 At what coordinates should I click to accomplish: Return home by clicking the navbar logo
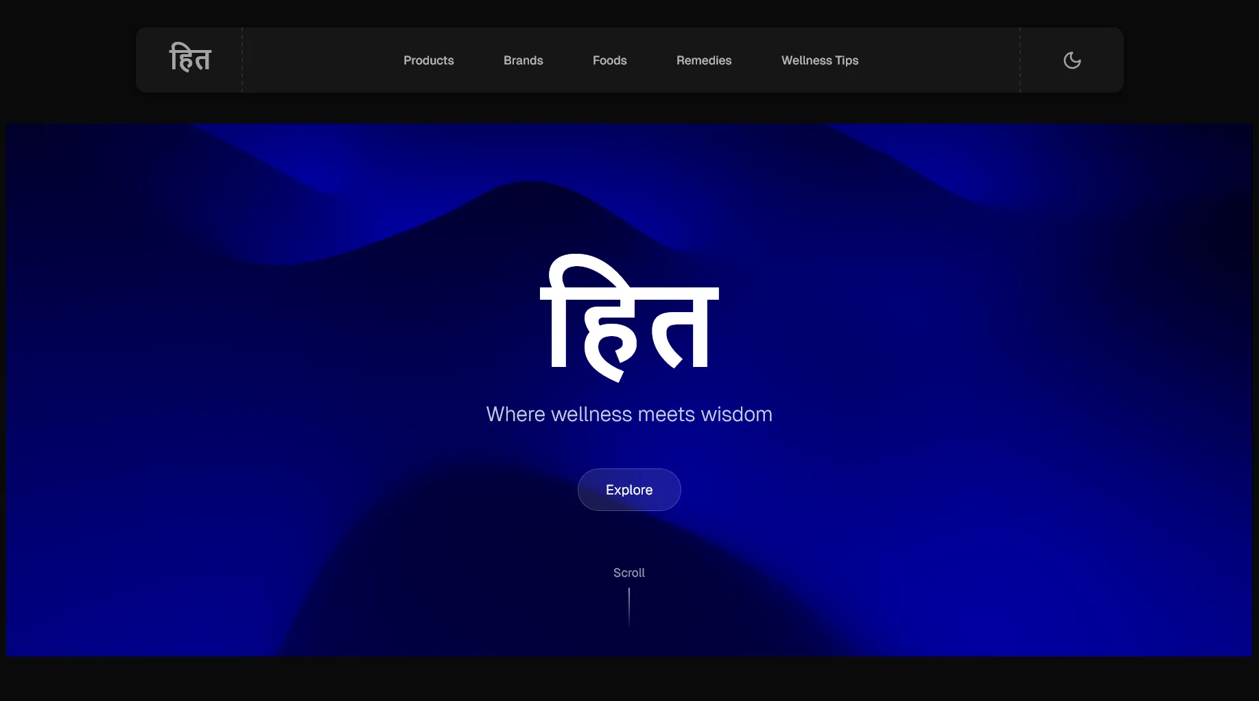(x=190, y=59)
